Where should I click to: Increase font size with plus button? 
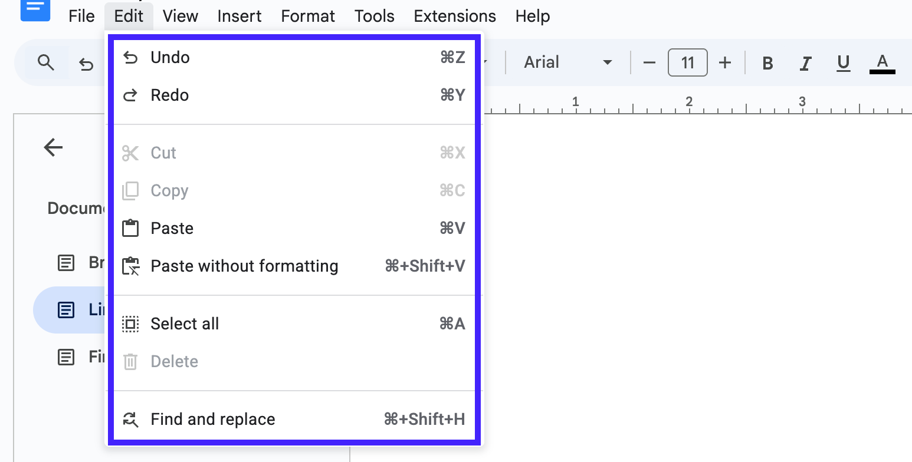point(726,62)
